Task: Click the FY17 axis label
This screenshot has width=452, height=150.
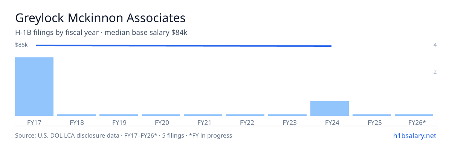Action: pos(34,123)
